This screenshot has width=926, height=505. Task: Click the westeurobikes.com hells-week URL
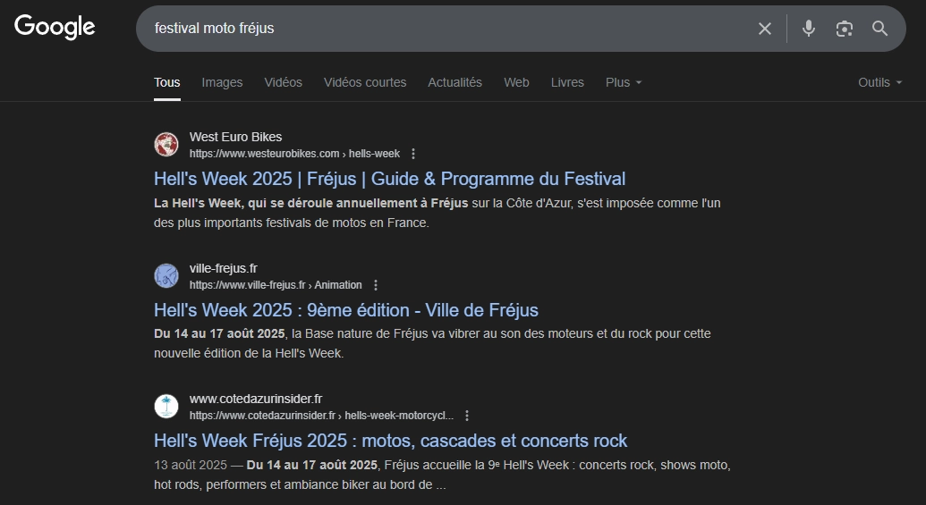click(294, 154)
